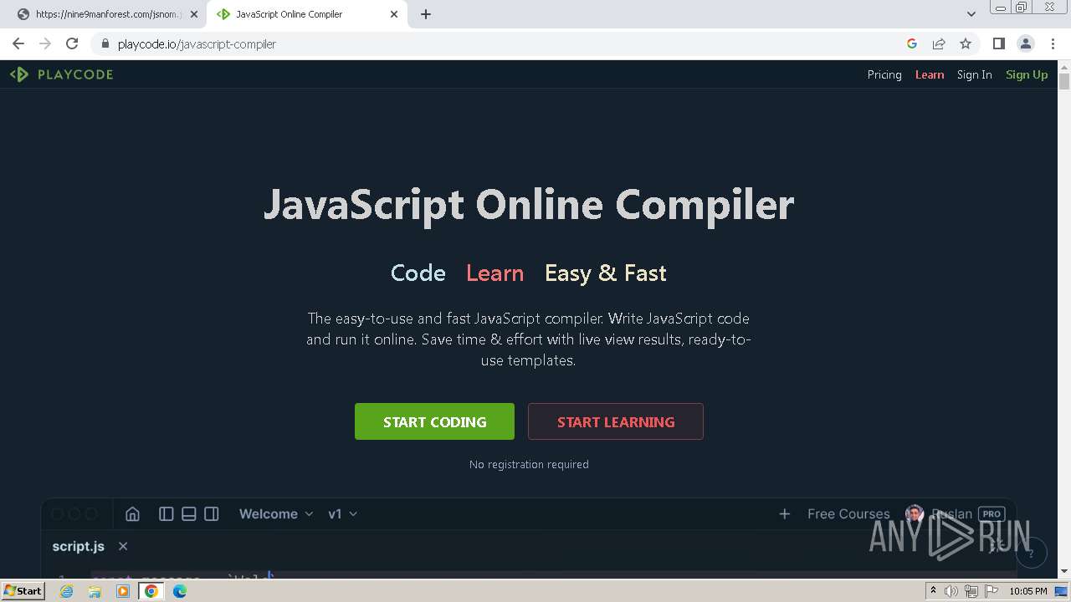Click the START CODING button
The height and width of the screenshot is (602, 1071).
coord(434,421)
